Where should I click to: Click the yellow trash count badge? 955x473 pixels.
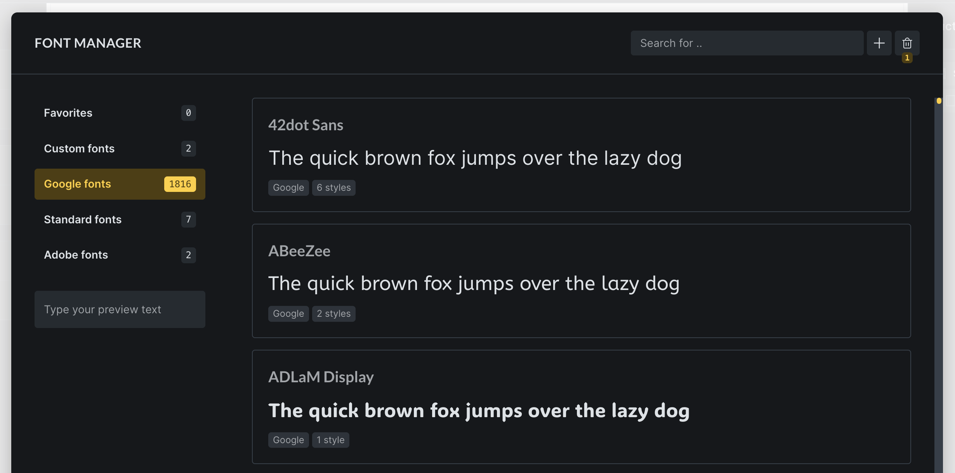[x=907, y=58]
